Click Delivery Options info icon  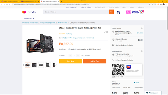coord(142,28)
